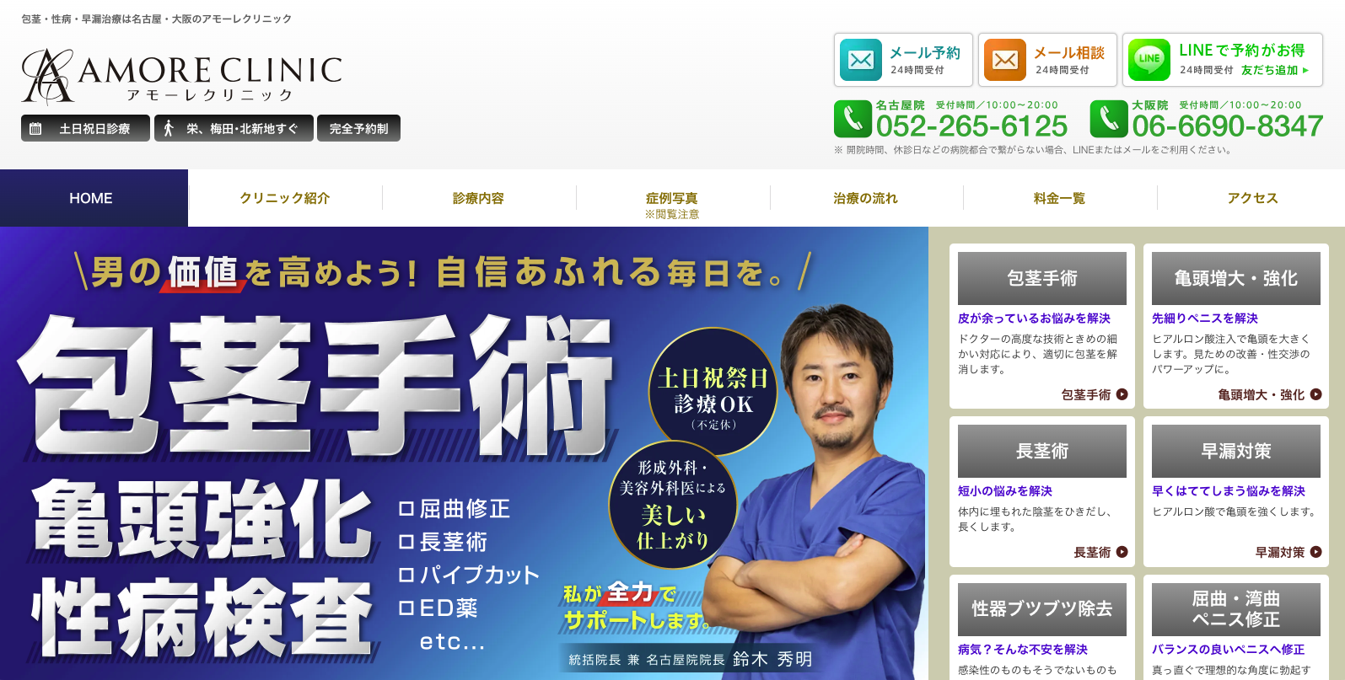Click the Amore Clinic logo
Image resolution: width=1345 pixels, height=680 pixels.
(x=182, y=75)
